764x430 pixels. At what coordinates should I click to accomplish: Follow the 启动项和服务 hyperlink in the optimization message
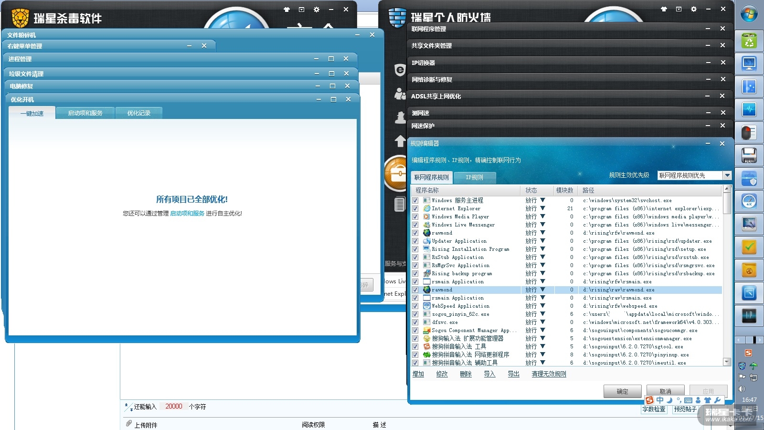pyautogui.click(x=187, y=214)
